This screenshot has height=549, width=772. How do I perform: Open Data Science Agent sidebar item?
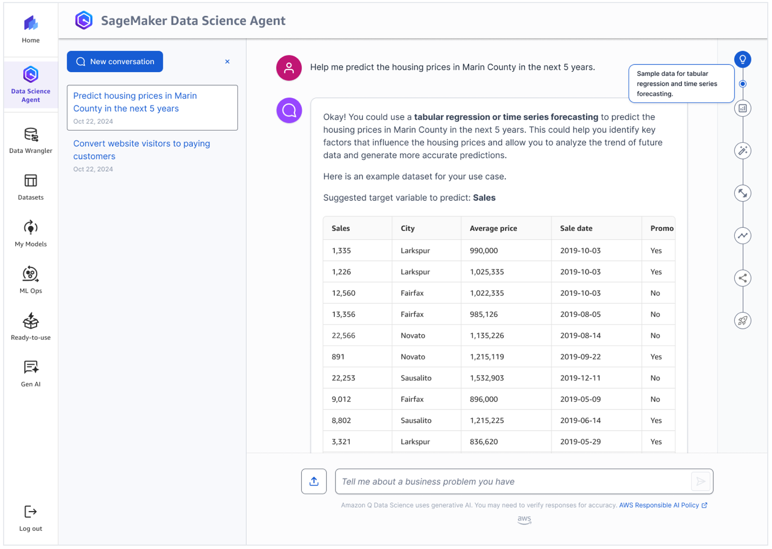[x=31, y=85]
